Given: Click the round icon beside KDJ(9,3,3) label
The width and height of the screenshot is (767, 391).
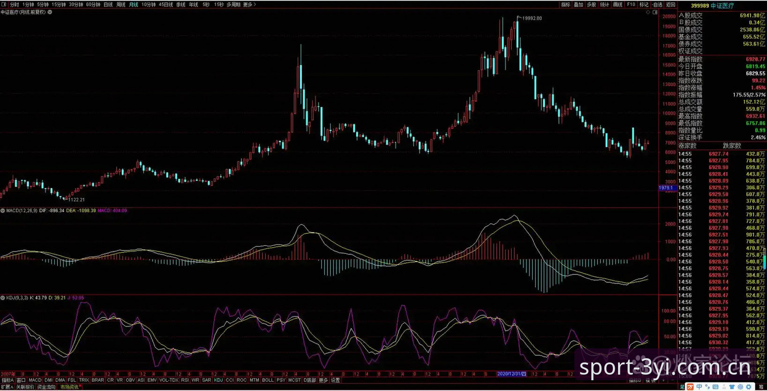Looking at the screenshot, I should point(3,298).
